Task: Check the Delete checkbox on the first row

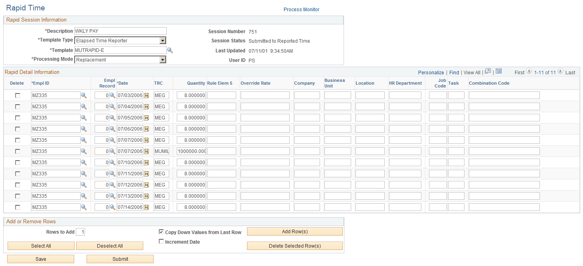Action: tap(17, 95)
